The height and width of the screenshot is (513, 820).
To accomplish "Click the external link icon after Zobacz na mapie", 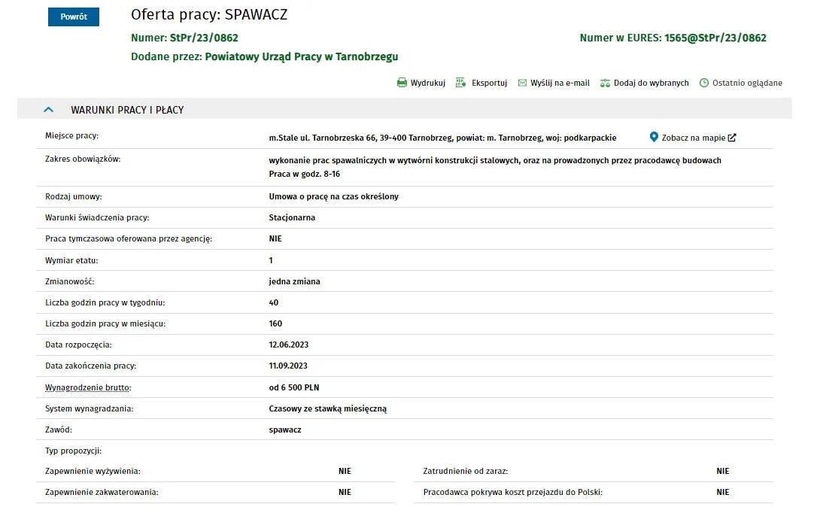I will point(732,138).
